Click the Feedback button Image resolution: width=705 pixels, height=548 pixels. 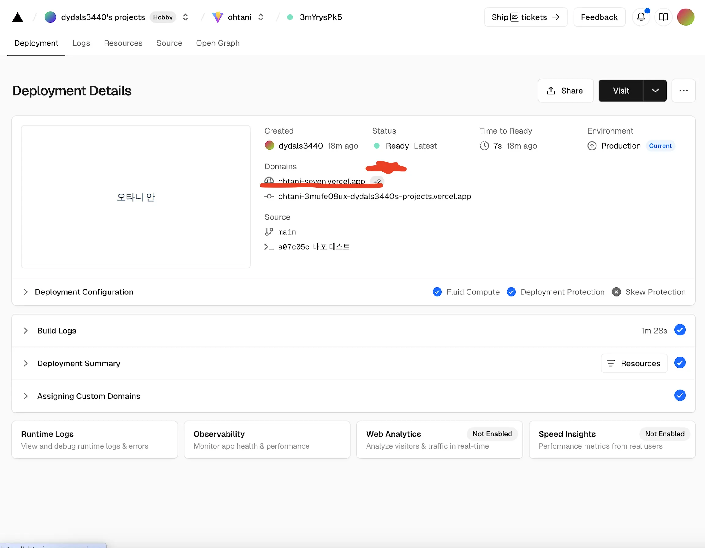point(599,17)
